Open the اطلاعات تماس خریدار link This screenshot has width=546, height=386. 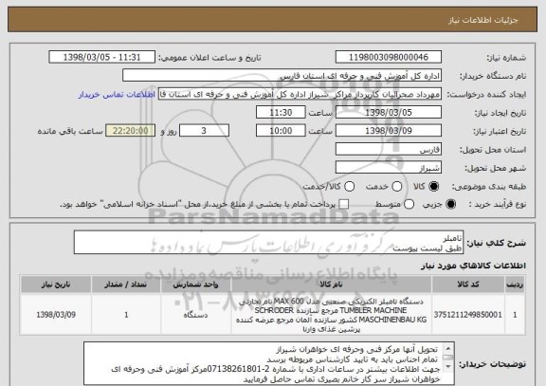pos(117,95)
